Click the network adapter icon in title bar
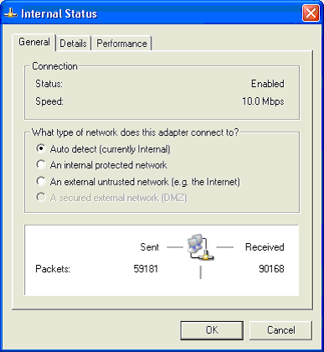Viewport: 324px width, 352px height. click(x=11, y=13)
